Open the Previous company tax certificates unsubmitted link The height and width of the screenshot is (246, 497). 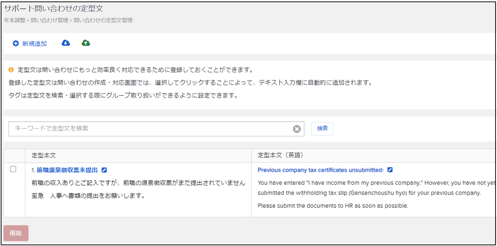[320, 170]
